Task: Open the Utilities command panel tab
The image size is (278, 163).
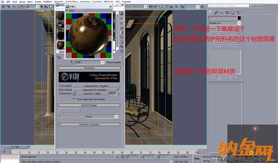Action: tap(238, 12)
